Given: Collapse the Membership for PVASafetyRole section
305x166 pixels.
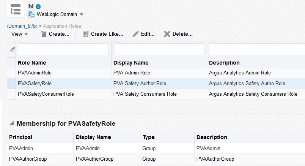Looking at the screenshot, I should 12,123.
